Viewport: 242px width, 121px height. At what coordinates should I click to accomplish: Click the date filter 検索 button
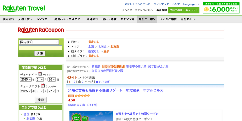point(41,100)
